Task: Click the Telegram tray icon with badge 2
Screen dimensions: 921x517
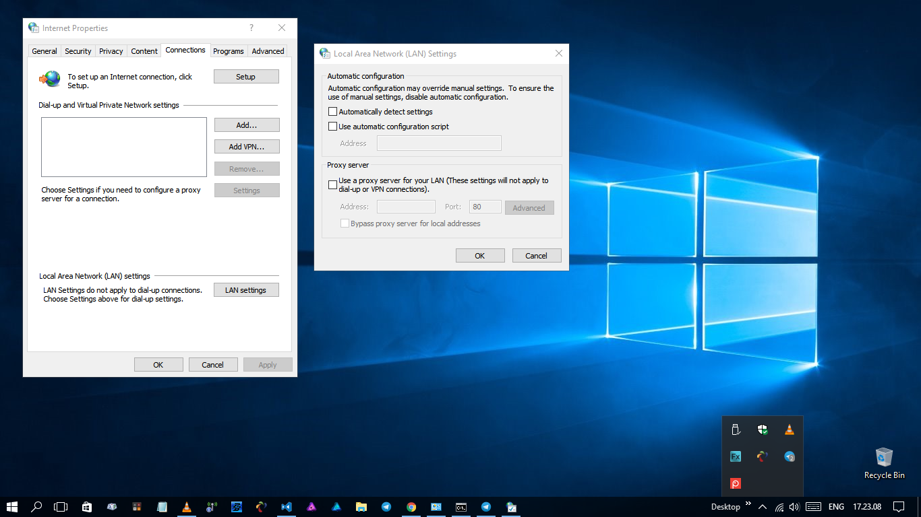Action: tap(790, 456)
